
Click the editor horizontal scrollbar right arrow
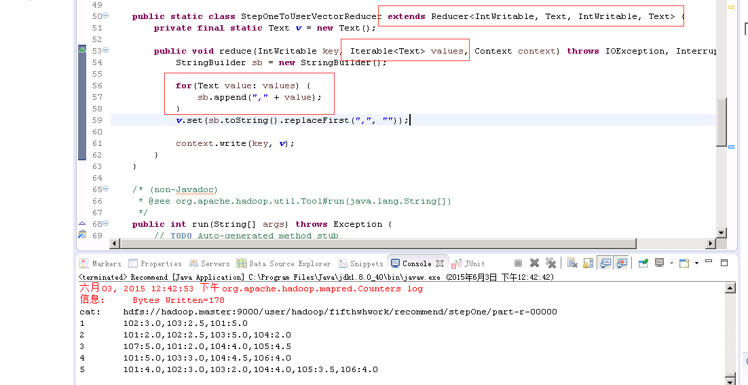click(711, 243)
